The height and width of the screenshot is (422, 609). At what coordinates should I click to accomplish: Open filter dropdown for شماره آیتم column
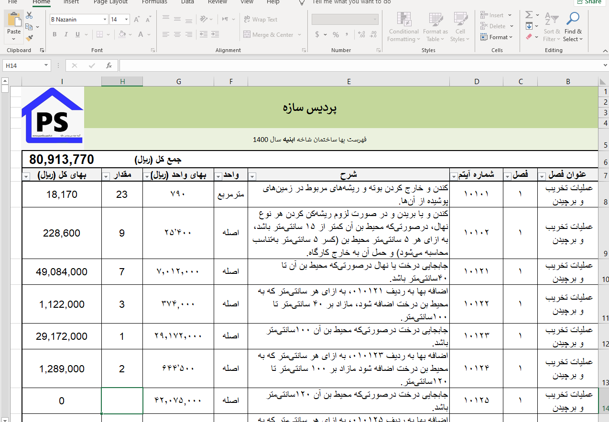pyautogui.click(x=454, y=177)
